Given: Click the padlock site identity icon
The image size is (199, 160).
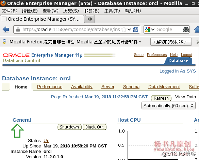Looking at the screenshot, I should click(18, 29).
